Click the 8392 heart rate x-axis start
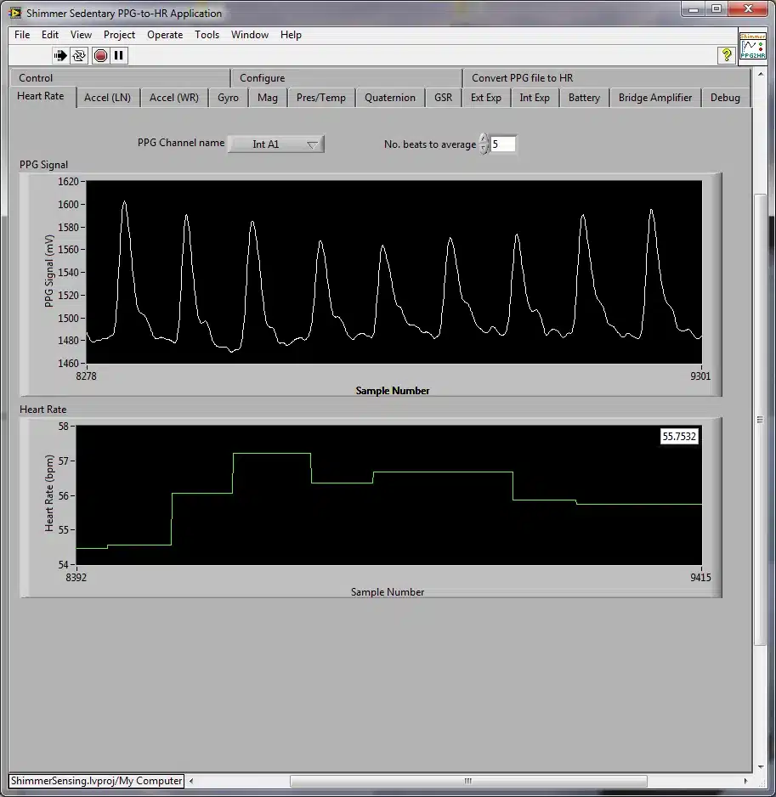The image size is (776, 797). coord(76,578)
